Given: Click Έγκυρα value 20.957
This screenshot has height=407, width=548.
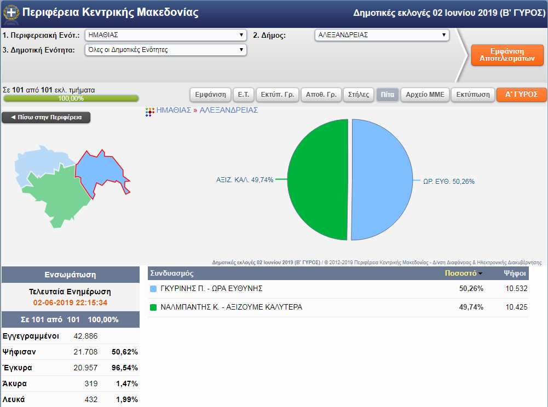Looking at the screenshot, I should point(85,368).
